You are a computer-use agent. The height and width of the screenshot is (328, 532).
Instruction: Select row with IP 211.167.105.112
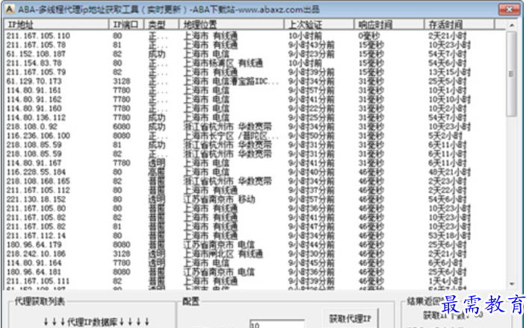(x=255, y=190)
